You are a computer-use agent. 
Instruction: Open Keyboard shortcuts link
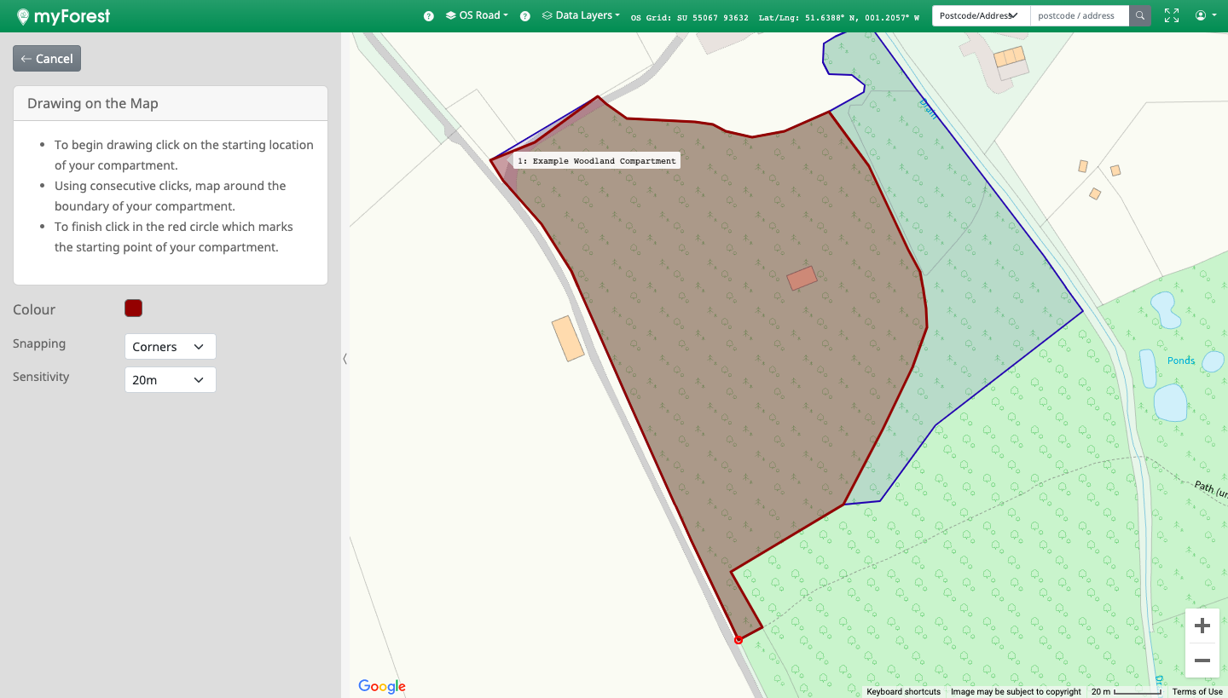(x=903, y=691)
